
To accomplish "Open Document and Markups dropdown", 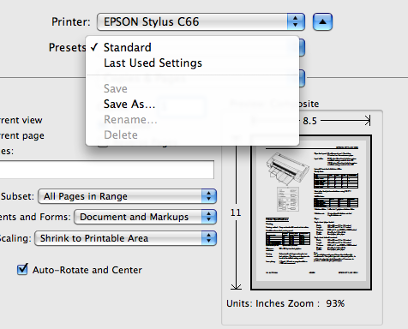I will click(x=145, y=217).
